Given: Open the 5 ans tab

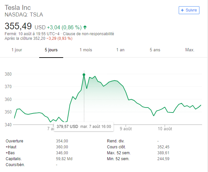Looking at the screenshot, I should [155, 50].
